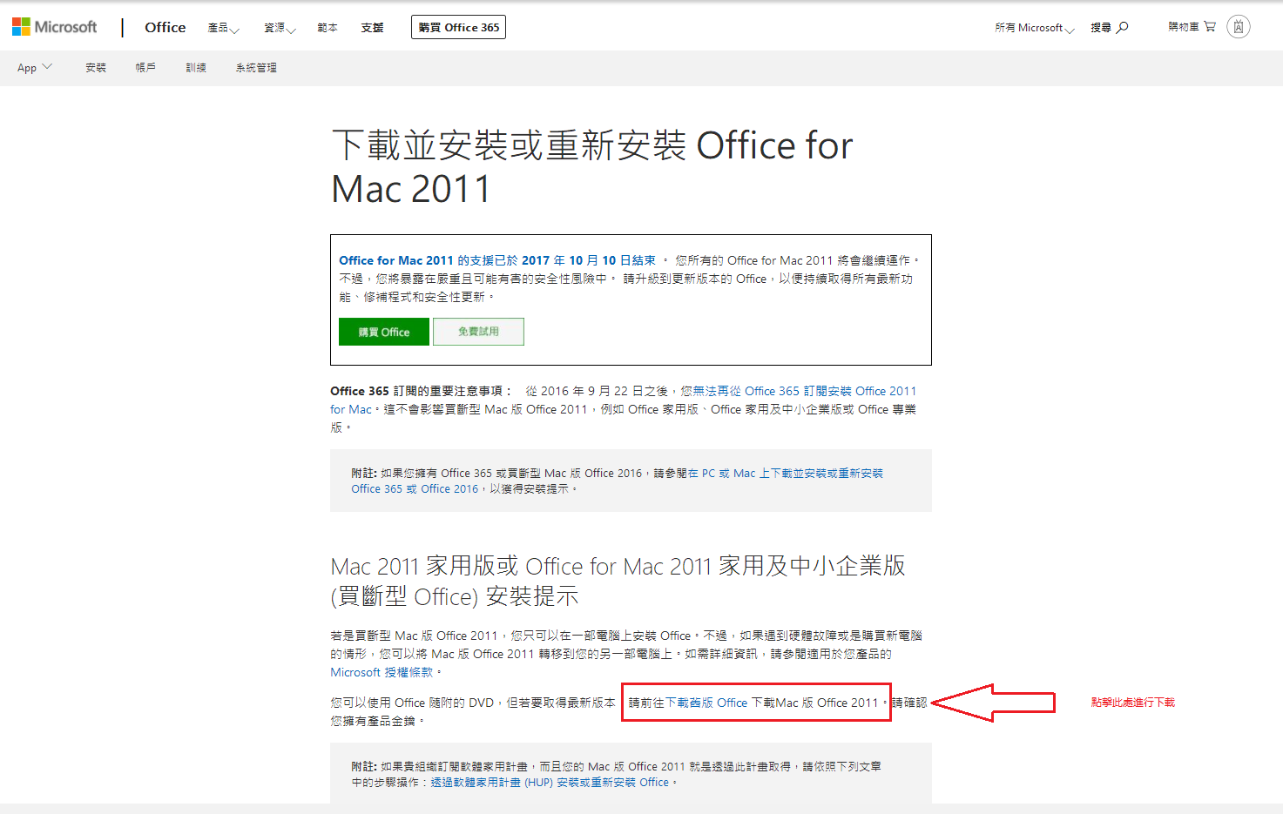Image resolution: width=1283 pixels, height=814 pixels.
Task: Open the shopping cart icon
Action: [x=1210, y=27]
